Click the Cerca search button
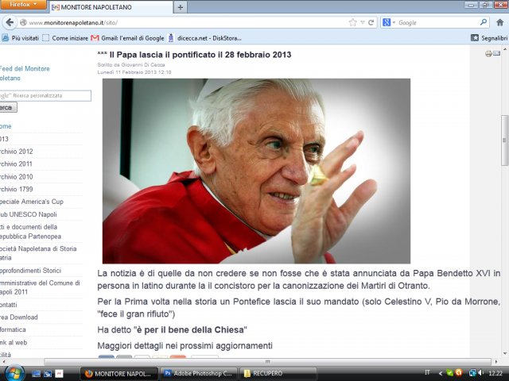Image resolution: width=509 pixels, height=381 pixels. pyautogui.click(x=7, y=108)
